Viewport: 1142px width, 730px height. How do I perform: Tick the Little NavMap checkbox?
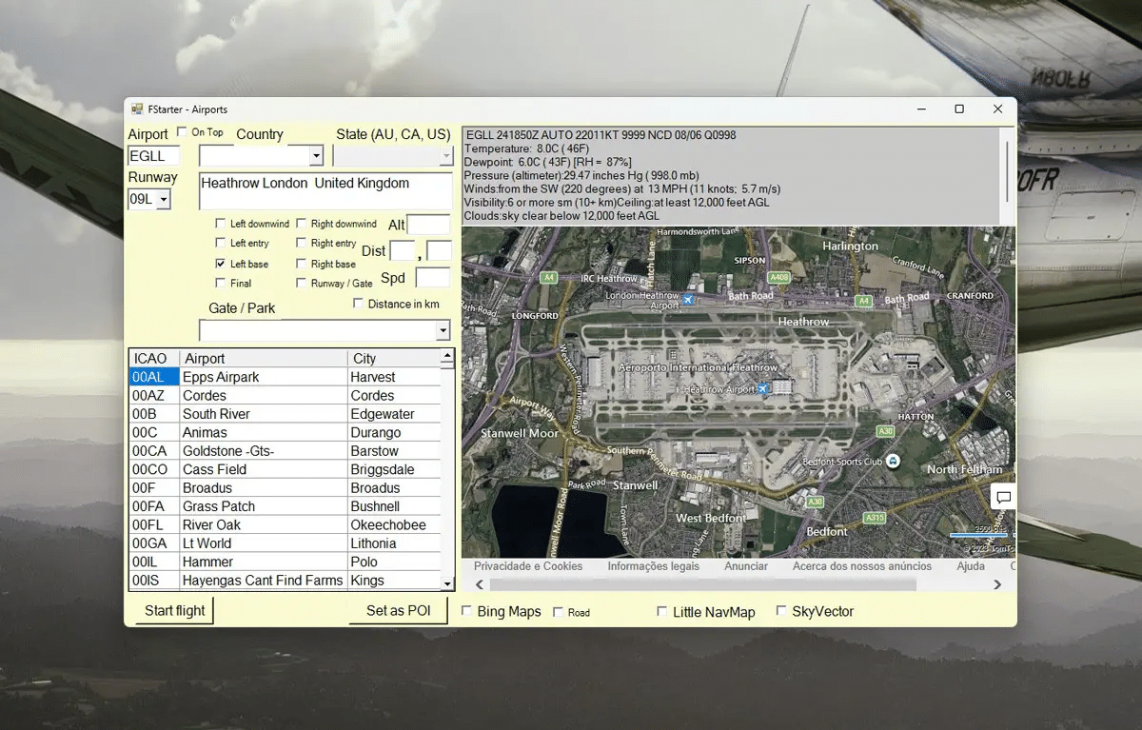click(x=662, y=612)
